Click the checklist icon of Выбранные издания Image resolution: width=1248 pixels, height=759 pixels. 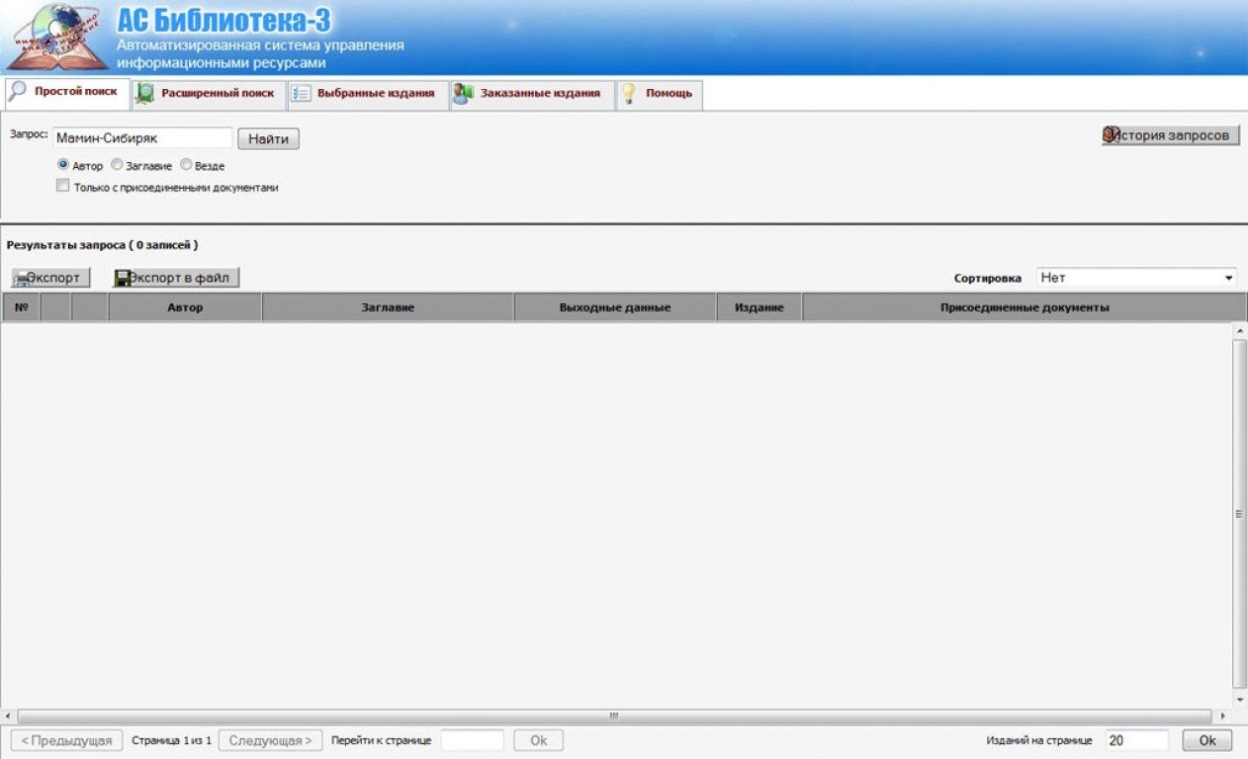(x=301, y=94)
